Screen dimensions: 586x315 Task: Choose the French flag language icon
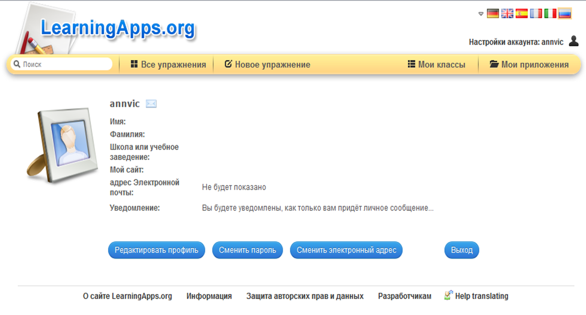536,14
